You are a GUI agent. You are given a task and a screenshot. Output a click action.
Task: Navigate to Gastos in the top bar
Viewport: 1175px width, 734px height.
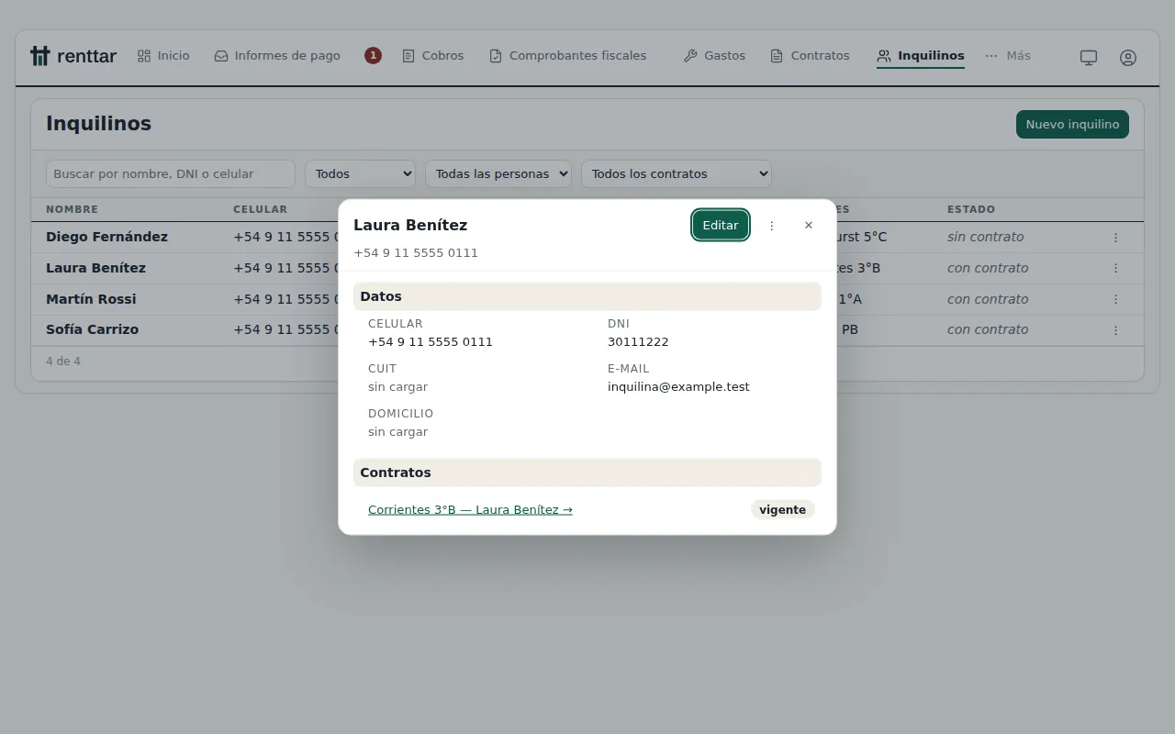(714, 56)
